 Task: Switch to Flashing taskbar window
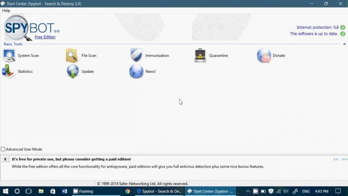[96, 191]
